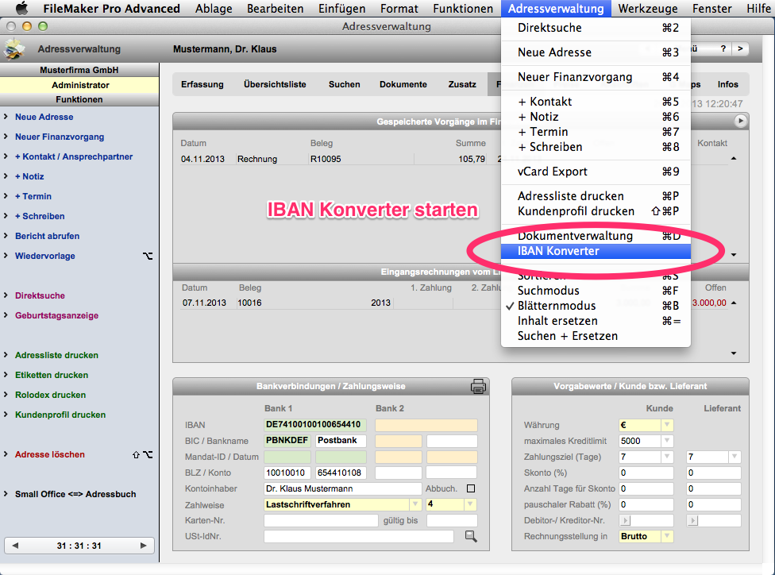
Task: Switch to the Übersichtsliste tab
Action: (x=275, y=84)
